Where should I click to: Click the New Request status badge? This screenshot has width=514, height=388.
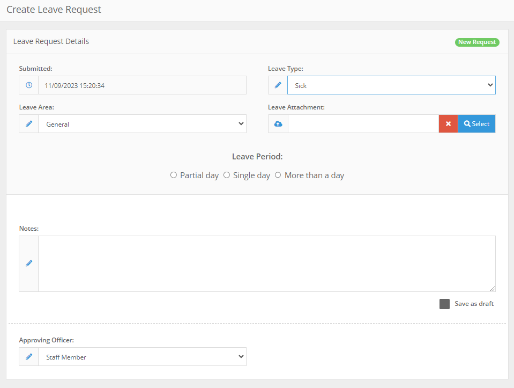(x=477, y=42)
